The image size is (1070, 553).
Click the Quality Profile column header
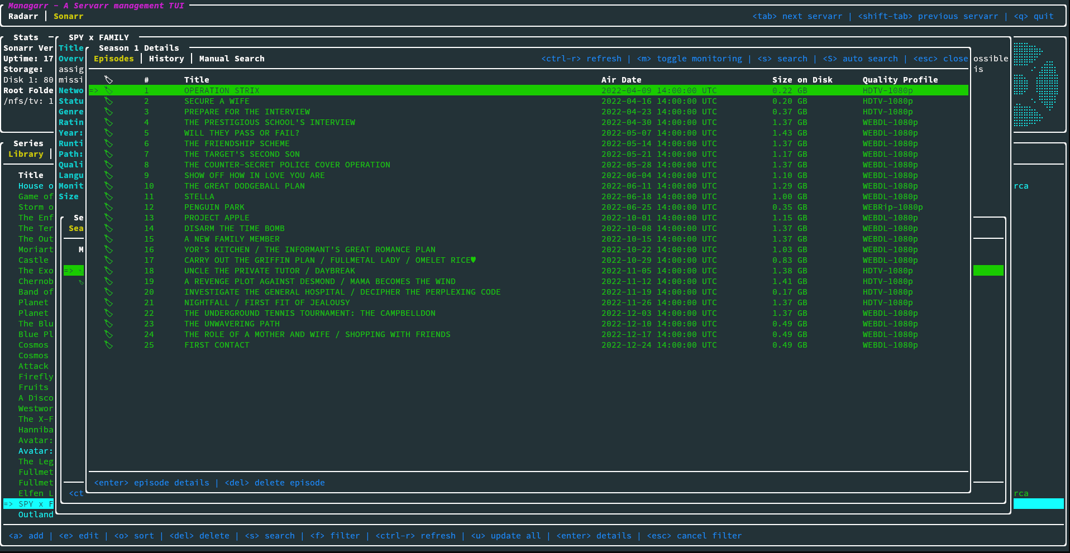pos(900,80)
